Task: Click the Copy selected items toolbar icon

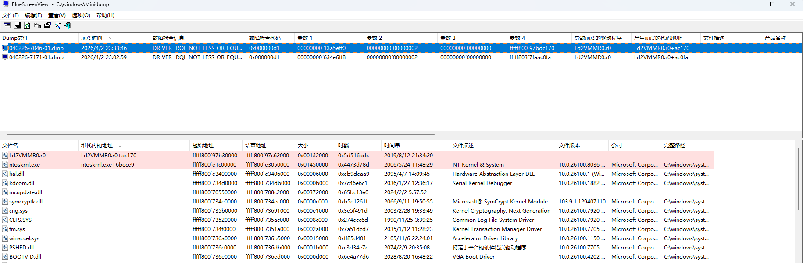Action: pos(37,25)
